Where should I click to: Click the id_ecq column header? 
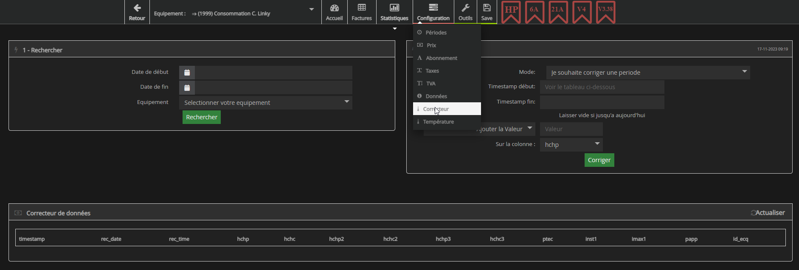pos(740,239)
